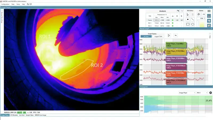This screenshot has height=120, width=213.
Task: Open histogram settings gear
Action: tap(210, 93)
